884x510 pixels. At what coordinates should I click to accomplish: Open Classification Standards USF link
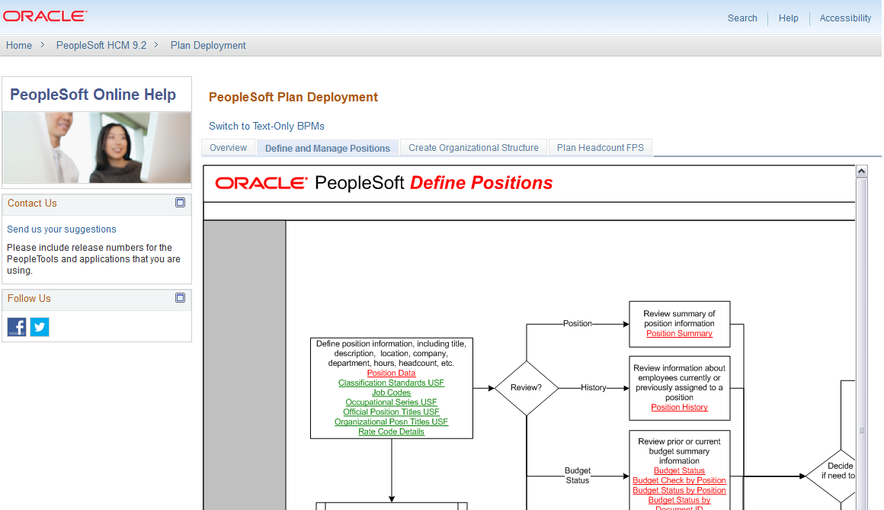(391, 383)
